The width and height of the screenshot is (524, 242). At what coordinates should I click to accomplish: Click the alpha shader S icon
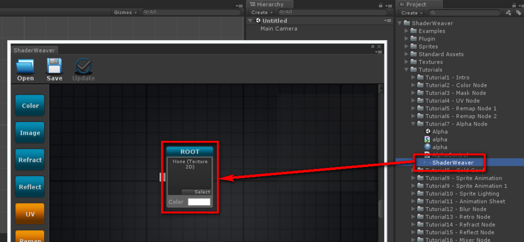pos(427,139)
